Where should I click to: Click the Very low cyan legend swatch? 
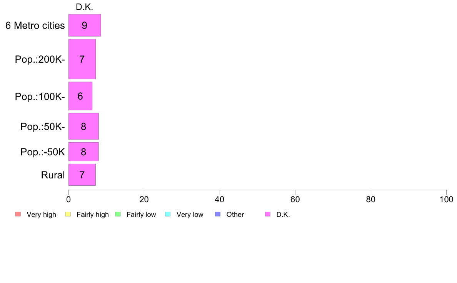click(x=168, y=214)
